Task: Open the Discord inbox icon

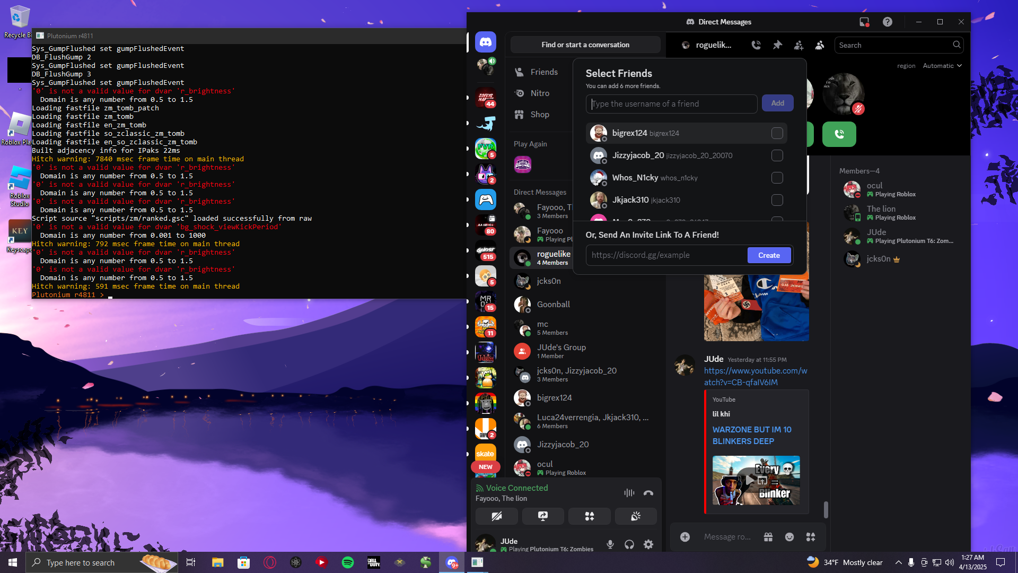Action: click(x=864, y=22)
